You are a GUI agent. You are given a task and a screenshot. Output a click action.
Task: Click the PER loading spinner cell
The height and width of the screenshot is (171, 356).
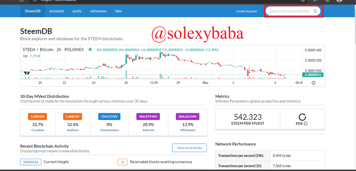(302, 119)
